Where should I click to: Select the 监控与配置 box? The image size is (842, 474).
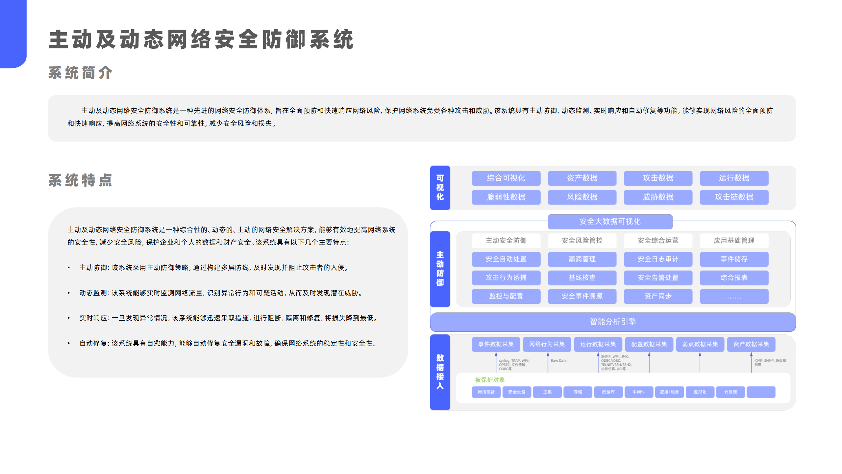(506, 296)
